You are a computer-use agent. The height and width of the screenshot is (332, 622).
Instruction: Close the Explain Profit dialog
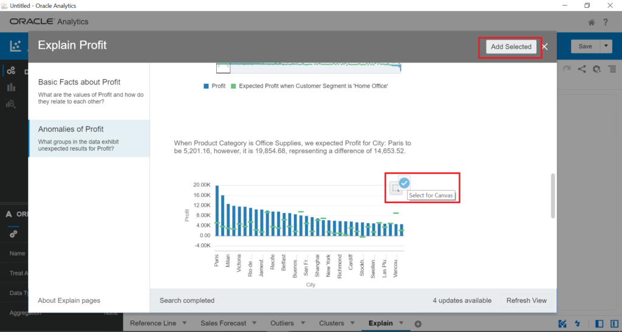coord(545,47)
